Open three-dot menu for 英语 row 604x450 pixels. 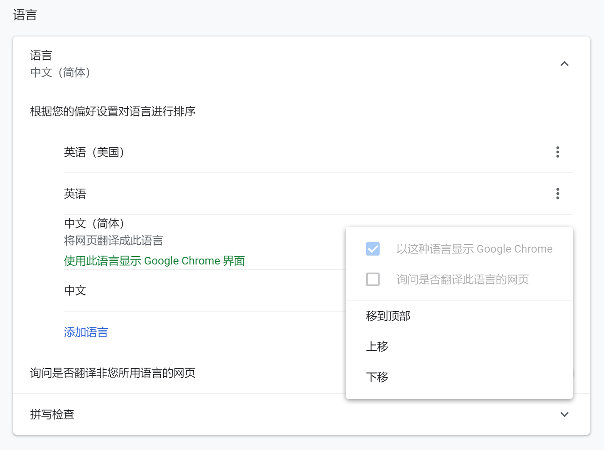coord(557,194)
